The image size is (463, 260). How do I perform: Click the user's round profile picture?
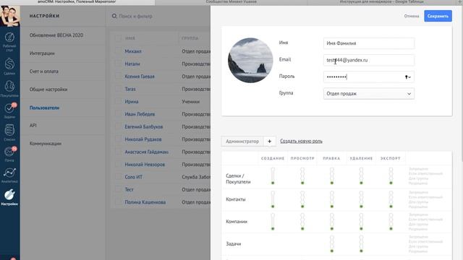[250, 60]
